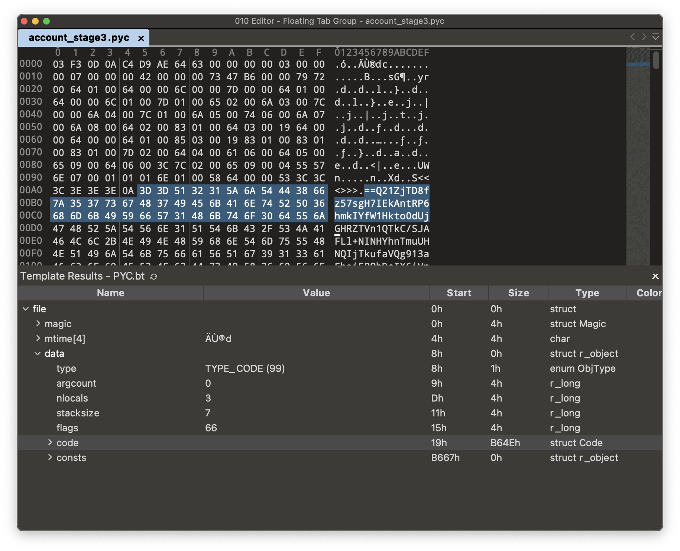Refresh the PYC.bt template results
Viewport: 680px width, 551px height.
pyautogui.click(x=154, y=277)
